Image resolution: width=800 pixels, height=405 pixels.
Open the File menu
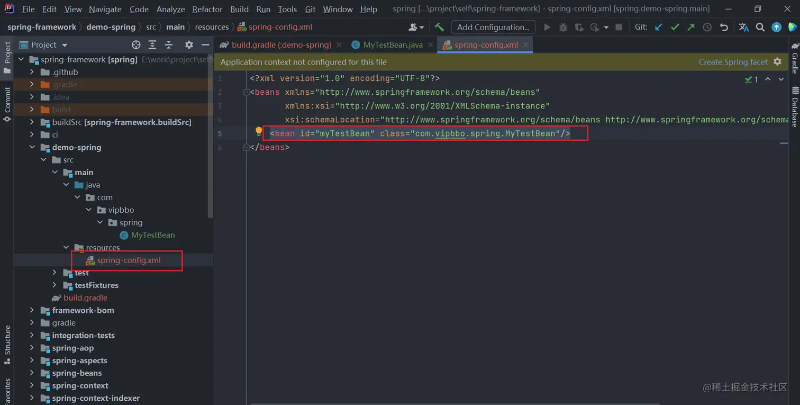pyautogui.click(x=28, y=9)
